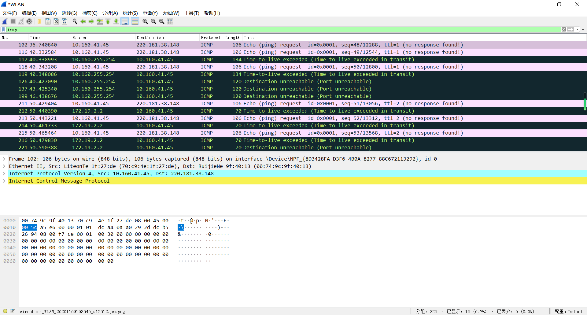The width and height of the screenshot is (587, 315).
Task: Toggle packet list colorization
Action: pos(135,21)
